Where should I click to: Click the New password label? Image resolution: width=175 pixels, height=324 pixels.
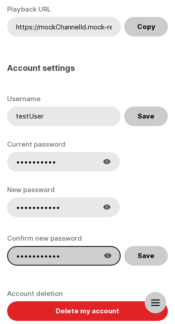click(31, 190)
